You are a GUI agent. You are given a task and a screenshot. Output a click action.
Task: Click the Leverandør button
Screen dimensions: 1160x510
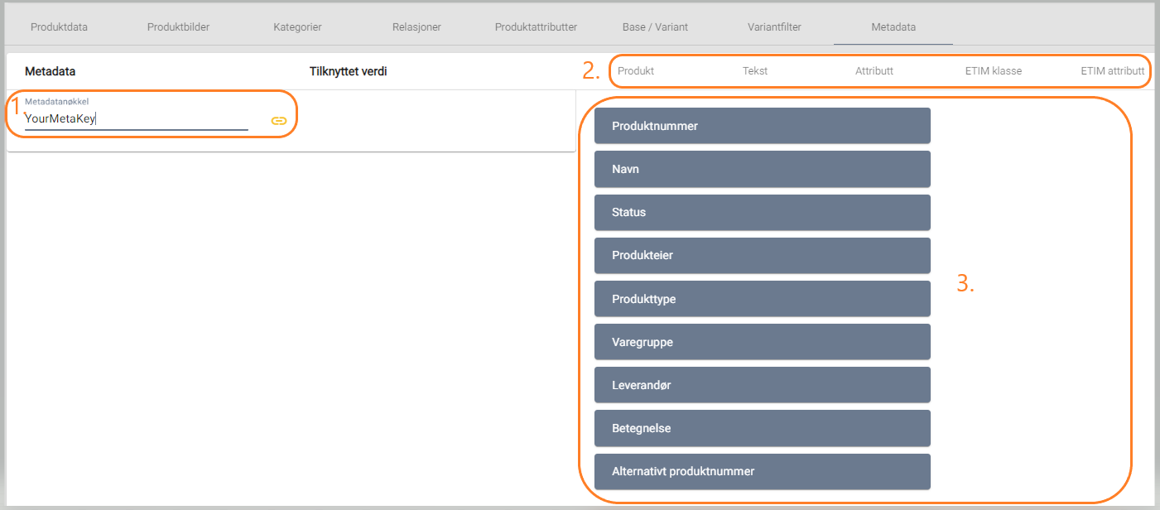coord(763,385)
